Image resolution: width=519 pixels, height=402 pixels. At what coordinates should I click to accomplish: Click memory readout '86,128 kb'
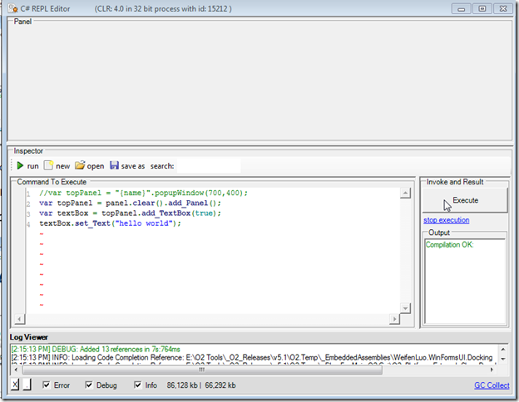pyautogui.click(x=182, y=385)
